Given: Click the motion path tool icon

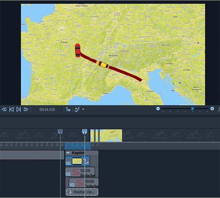Looking at the screenshot, I should [x=77, y=109].
